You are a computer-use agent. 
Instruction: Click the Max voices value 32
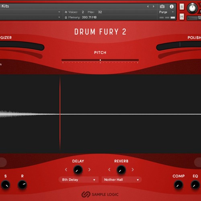[100, 12]
